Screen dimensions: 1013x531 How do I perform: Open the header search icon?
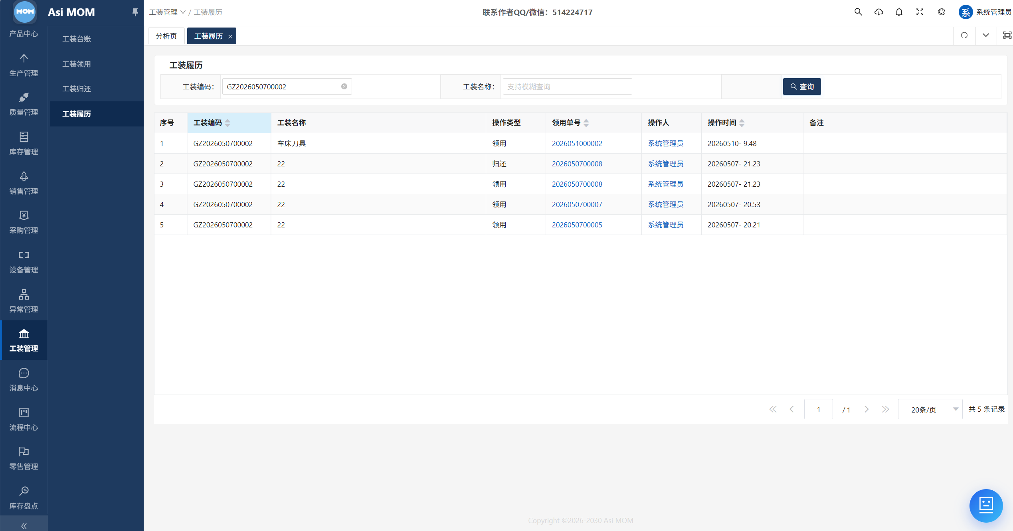coord(858,12)
